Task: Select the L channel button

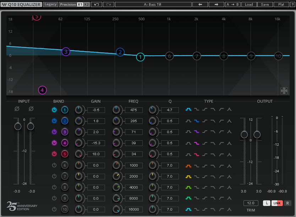Action: click(267, 203)
